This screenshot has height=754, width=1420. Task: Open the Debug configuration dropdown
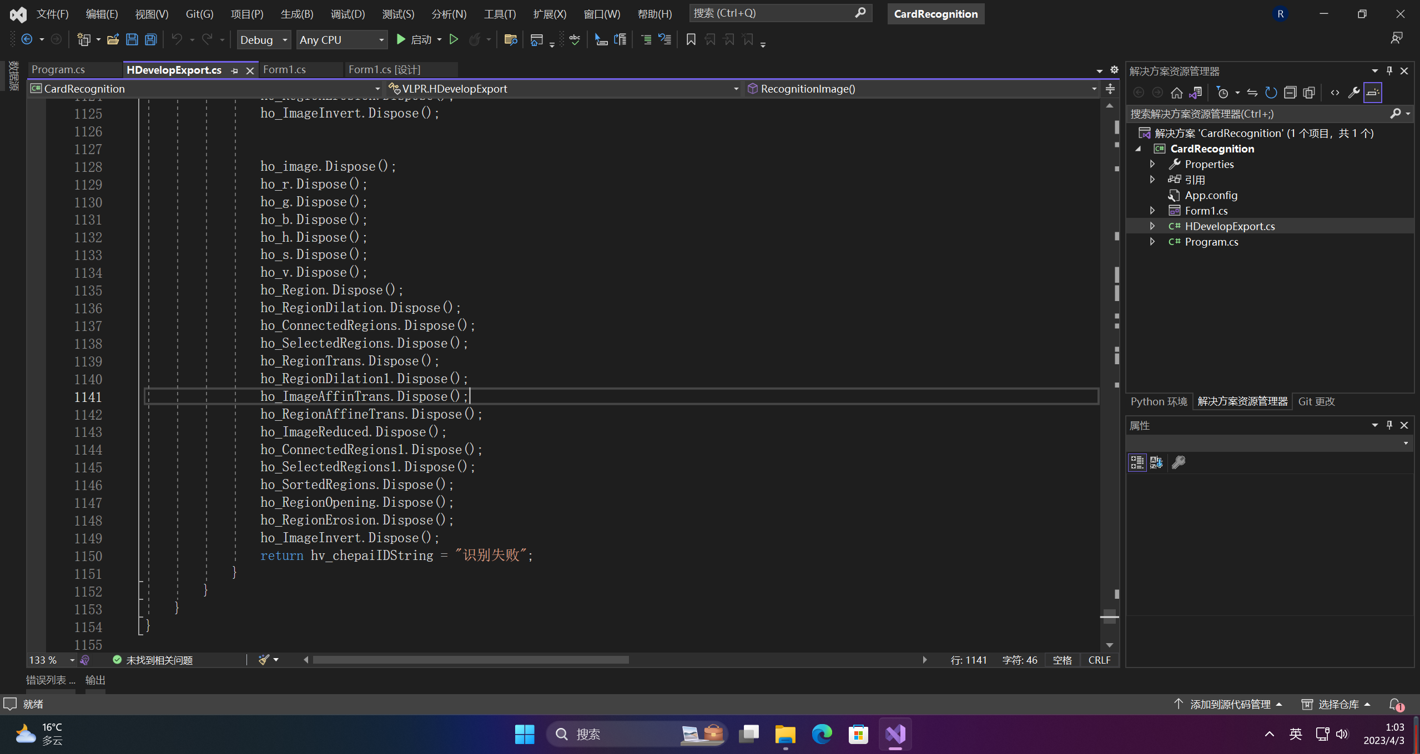(x=264, y=40)
